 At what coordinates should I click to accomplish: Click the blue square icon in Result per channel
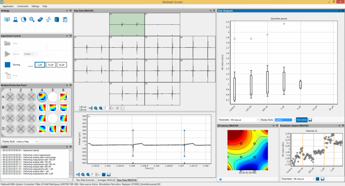click(x=318, y=179)
